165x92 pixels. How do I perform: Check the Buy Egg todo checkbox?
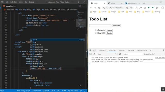96,33
